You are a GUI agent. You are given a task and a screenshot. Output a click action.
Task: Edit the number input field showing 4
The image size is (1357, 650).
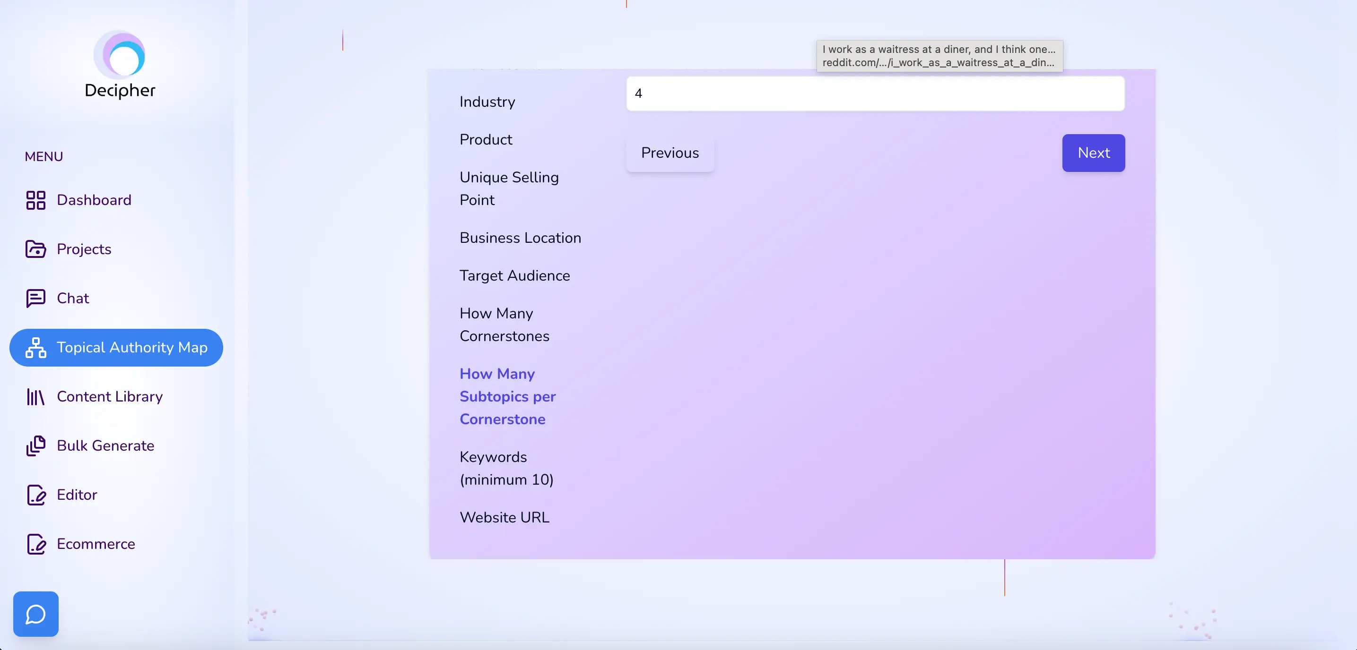click(x=875, y=94)
